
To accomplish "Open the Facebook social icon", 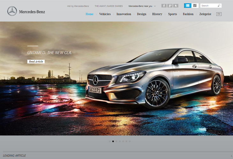I will 164,6.
